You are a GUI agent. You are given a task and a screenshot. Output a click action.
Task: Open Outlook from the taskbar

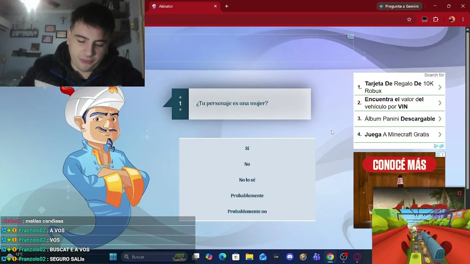(263, 257)
